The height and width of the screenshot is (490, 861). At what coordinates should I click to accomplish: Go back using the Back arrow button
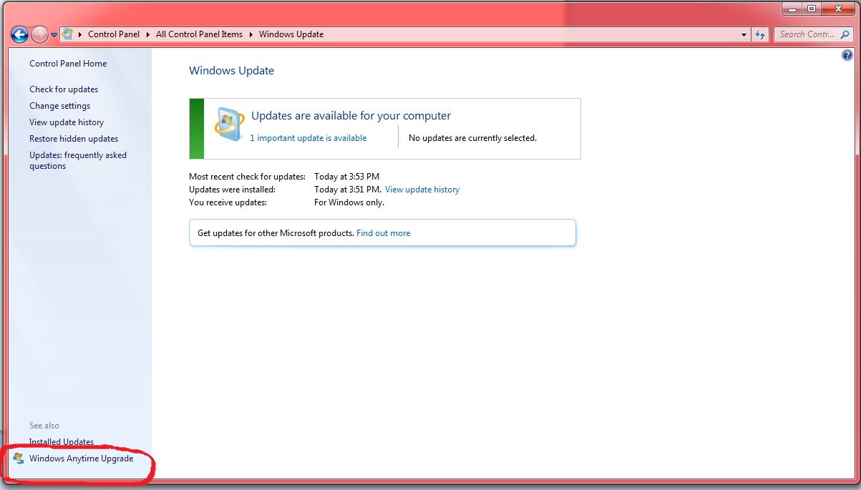click(x=19, y=34)
